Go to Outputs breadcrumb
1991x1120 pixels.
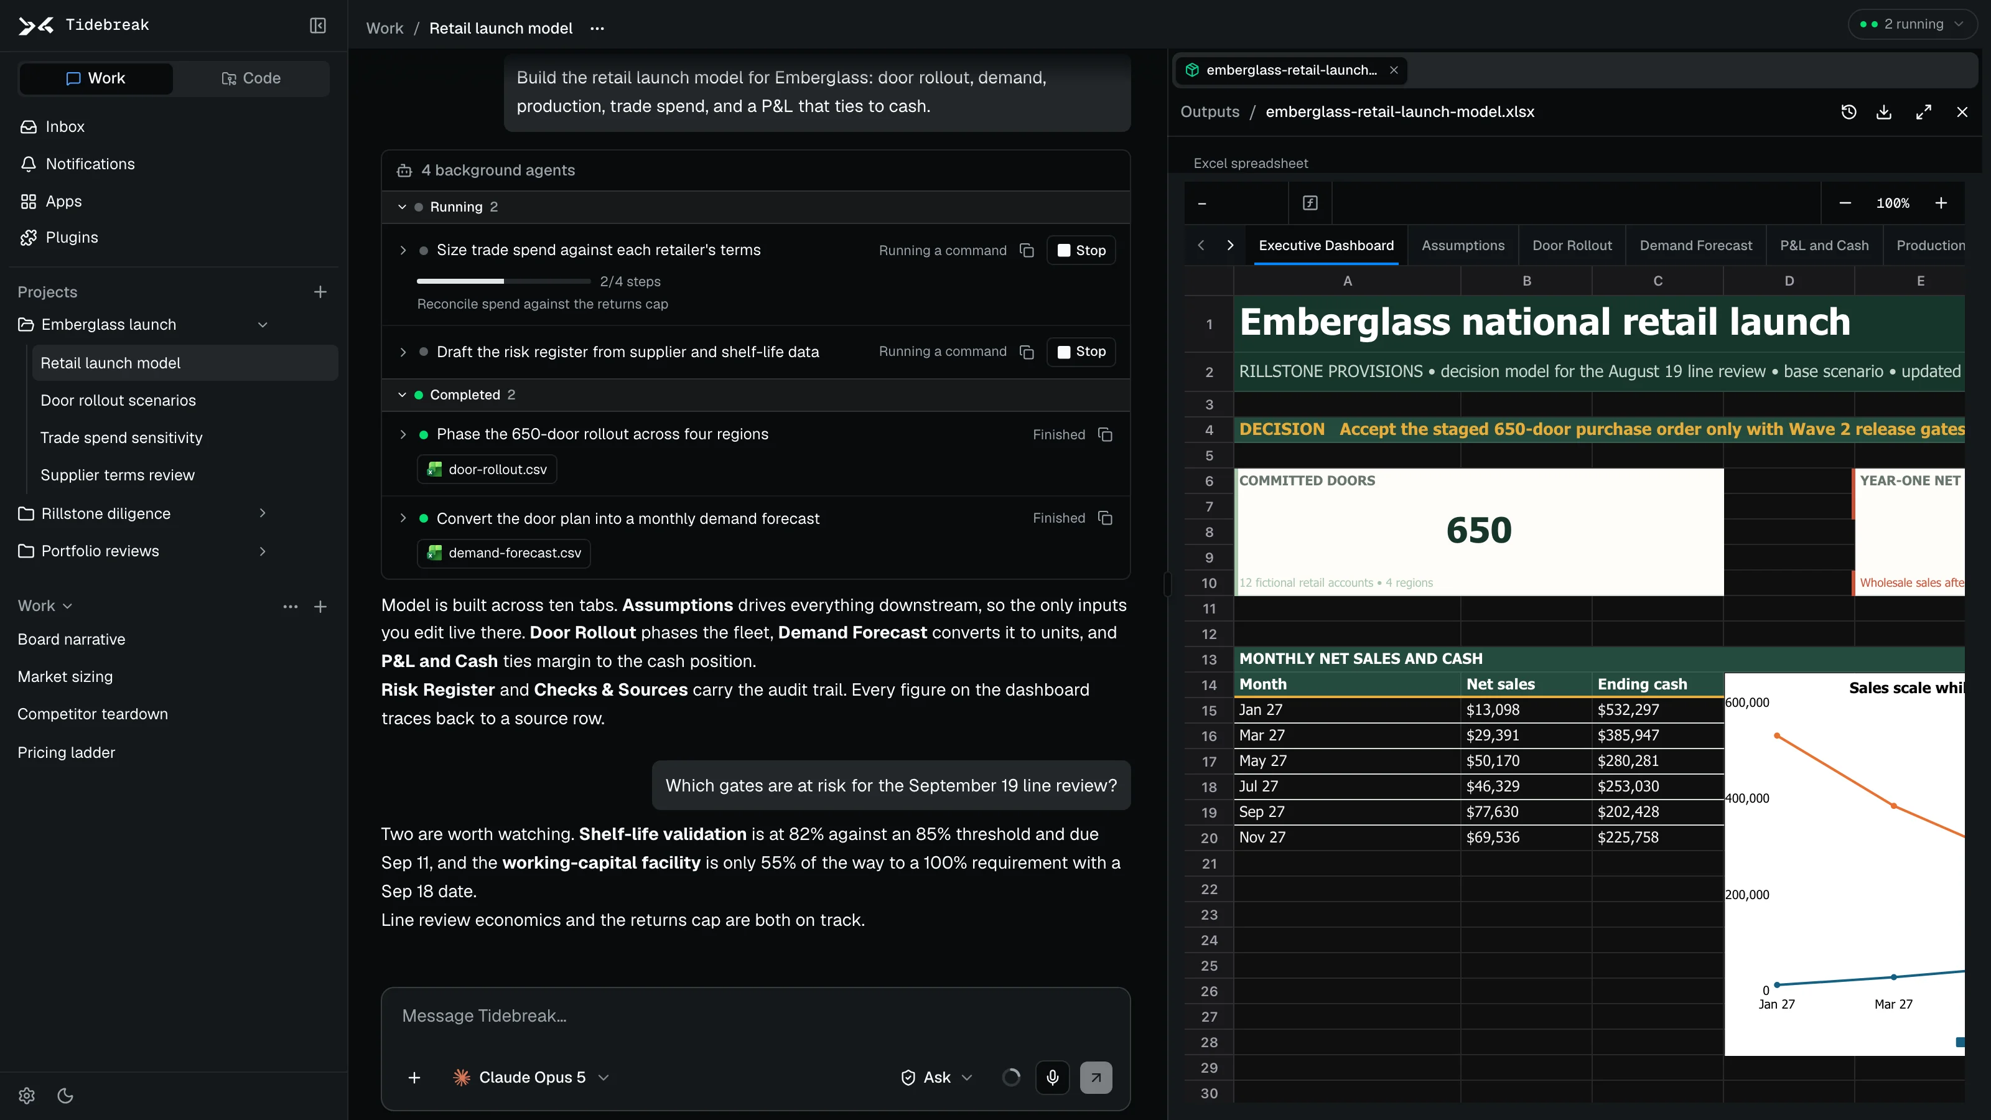coord(1210,112)
